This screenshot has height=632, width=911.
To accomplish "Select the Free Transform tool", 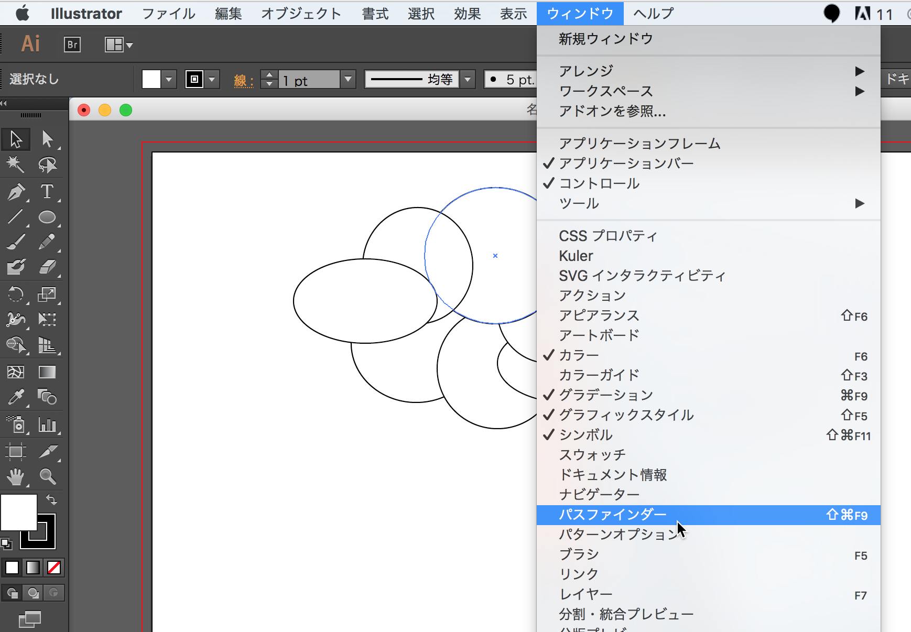I will tap(47, 320).
